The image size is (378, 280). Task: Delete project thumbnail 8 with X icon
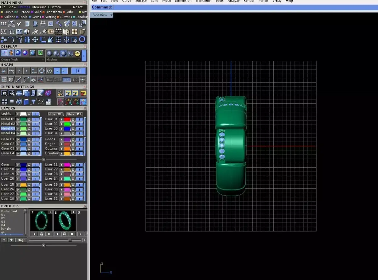coord(72,234)
